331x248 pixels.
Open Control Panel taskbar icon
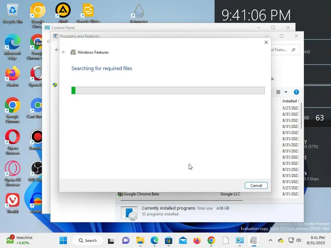[x=240, y=240]
